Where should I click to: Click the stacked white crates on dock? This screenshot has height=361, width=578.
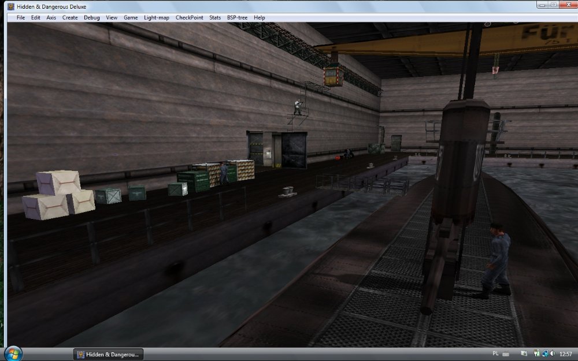pyautogui.click(x=58, y=195)
